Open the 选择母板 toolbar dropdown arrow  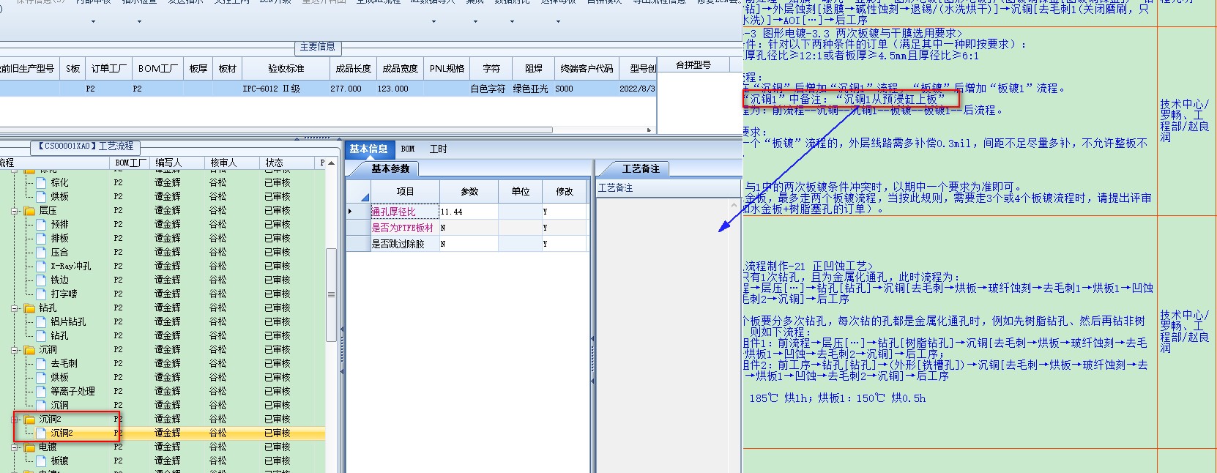click(x=558, y=21)
